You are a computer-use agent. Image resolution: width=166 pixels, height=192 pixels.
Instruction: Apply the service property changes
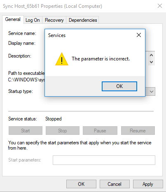click(x=148, y=184)
